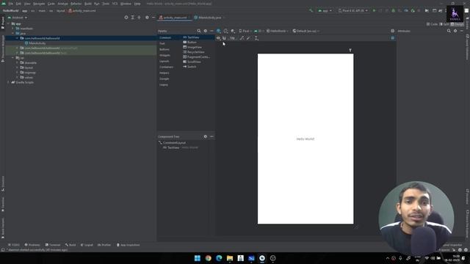This screenshot has width=470, height=264.
Task: Collapse the java folder
Action: 12,34
